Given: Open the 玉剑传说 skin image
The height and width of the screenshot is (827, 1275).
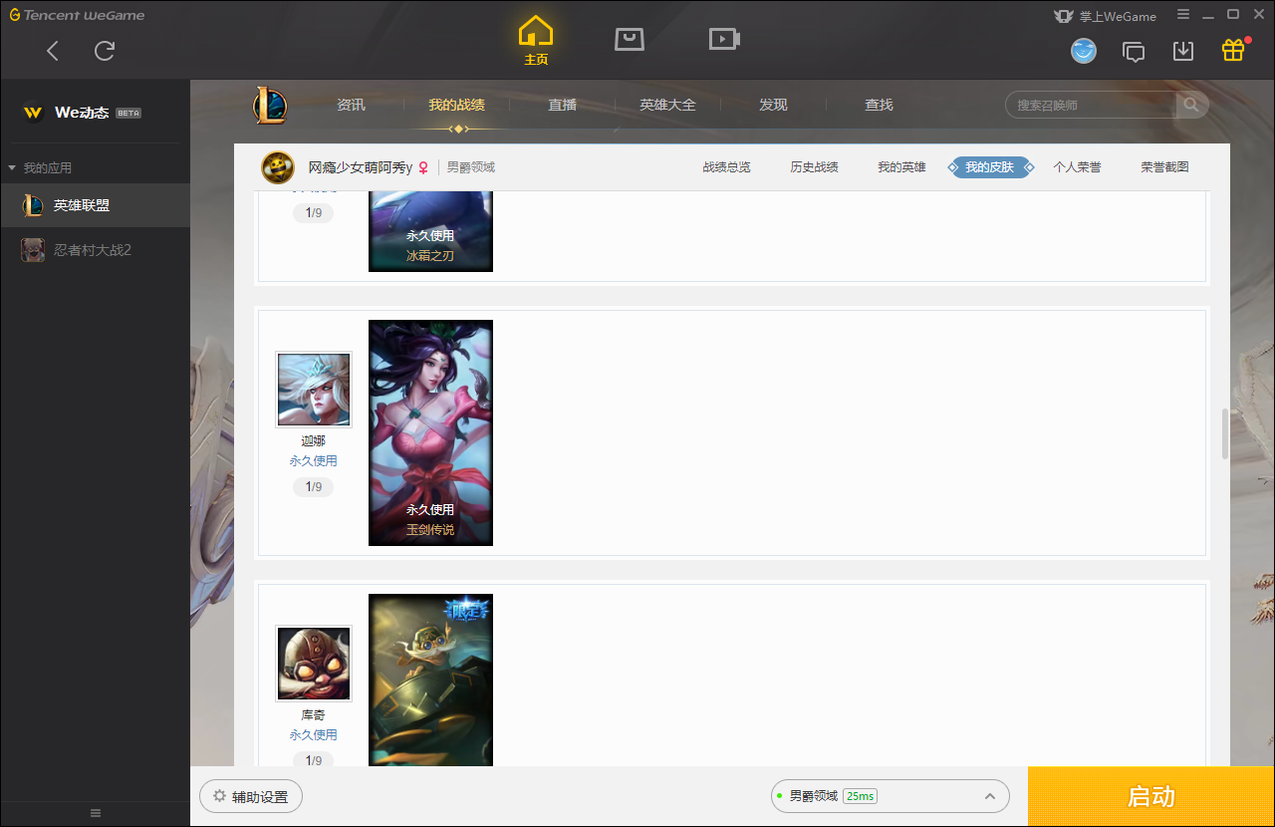Looking at the screenshot, I should tap(430, 432).
